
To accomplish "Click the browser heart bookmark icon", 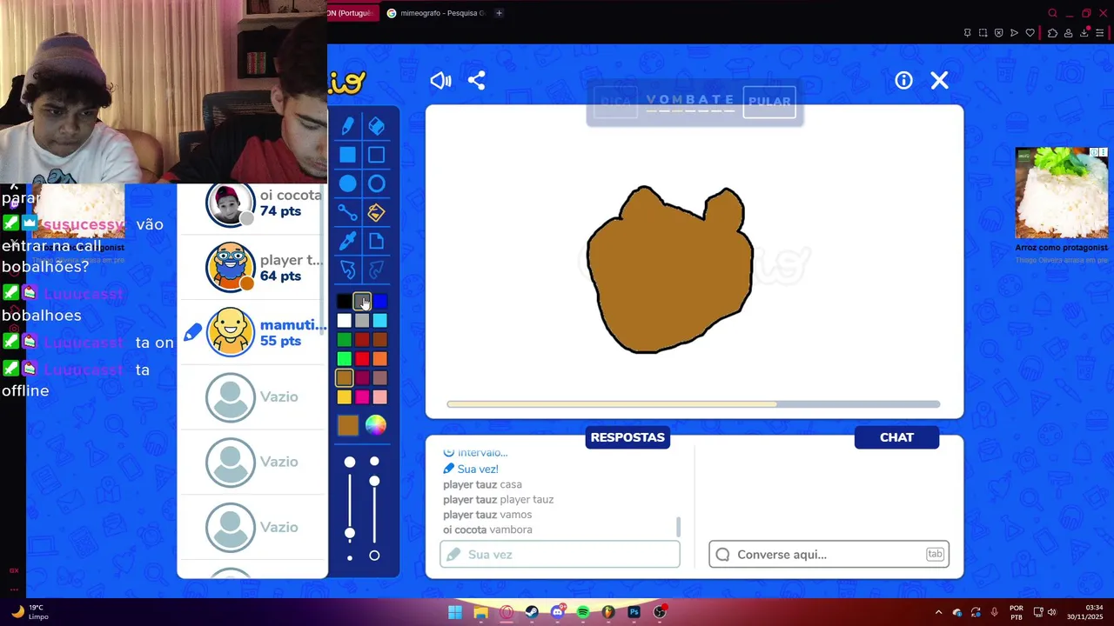I will pos(1030,33).
